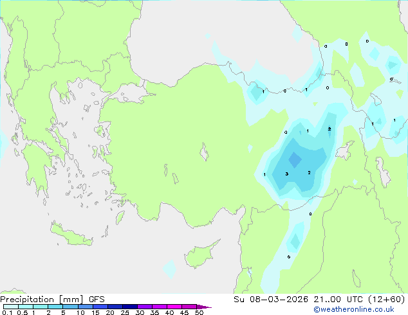Click the 'Precipitation [mm] GFS' title text
The image size is (408, 315).
pyautogui.click(x=52, y=300)
